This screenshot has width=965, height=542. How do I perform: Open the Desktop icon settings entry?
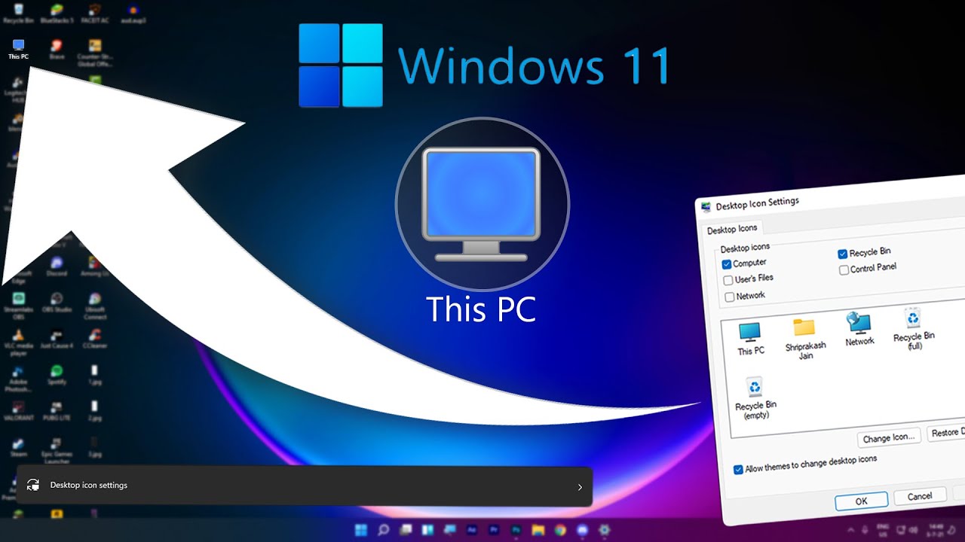[x=305, y=486]
